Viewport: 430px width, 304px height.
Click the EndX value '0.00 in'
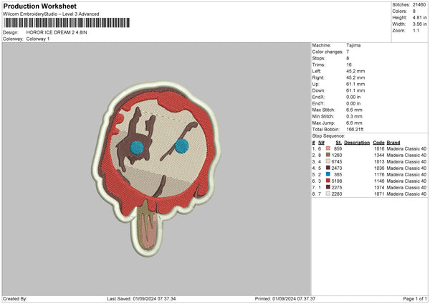coord(353,97)
